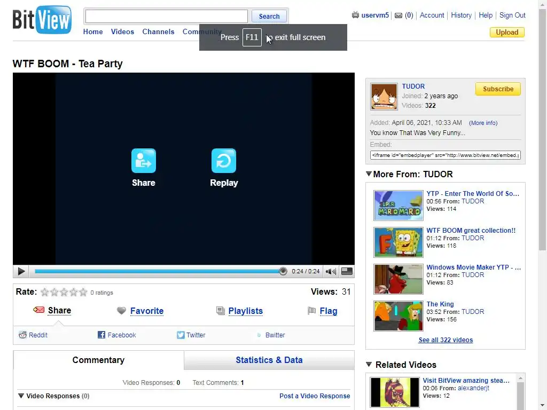Open the Share tab under the video
547x410 pixels.
[60, 310]
